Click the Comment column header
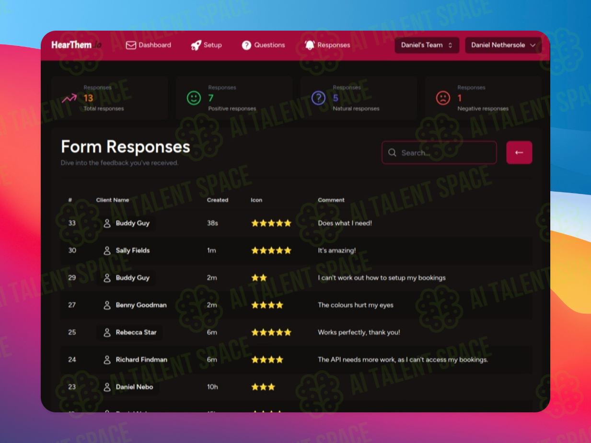The height and width of the screenshot is (443, 591). [331, 200]
